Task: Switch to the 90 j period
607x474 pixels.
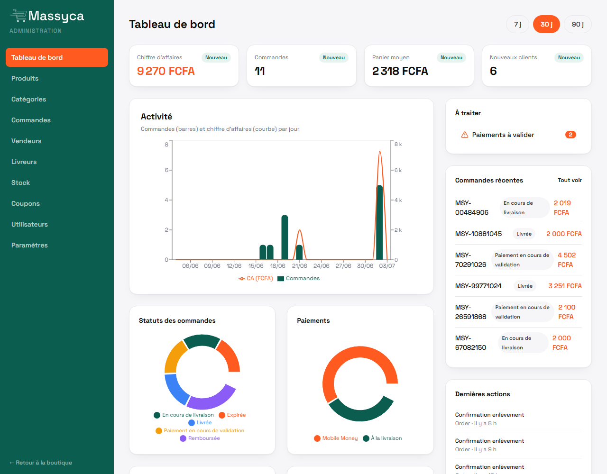Action: pos(578,24)
